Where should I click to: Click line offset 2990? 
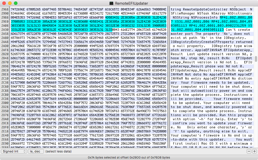tap(5, 13)
